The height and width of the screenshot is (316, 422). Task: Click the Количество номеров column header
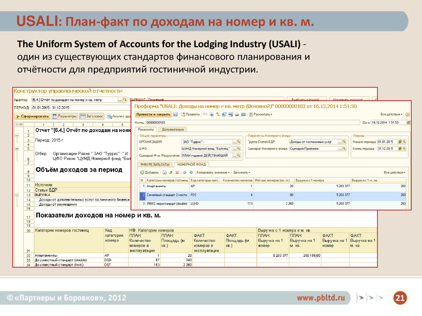tap(238, 180)
